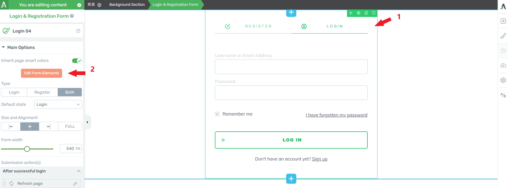This screenshot has width=508, height=188.
Task: Set form Type to Login
Action: (14, 92)
